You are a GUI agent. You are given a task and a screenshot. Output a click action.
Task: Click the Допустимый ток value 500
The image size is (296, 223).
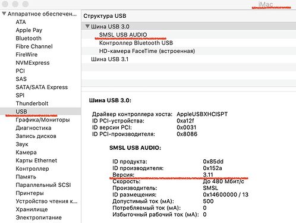208,202
